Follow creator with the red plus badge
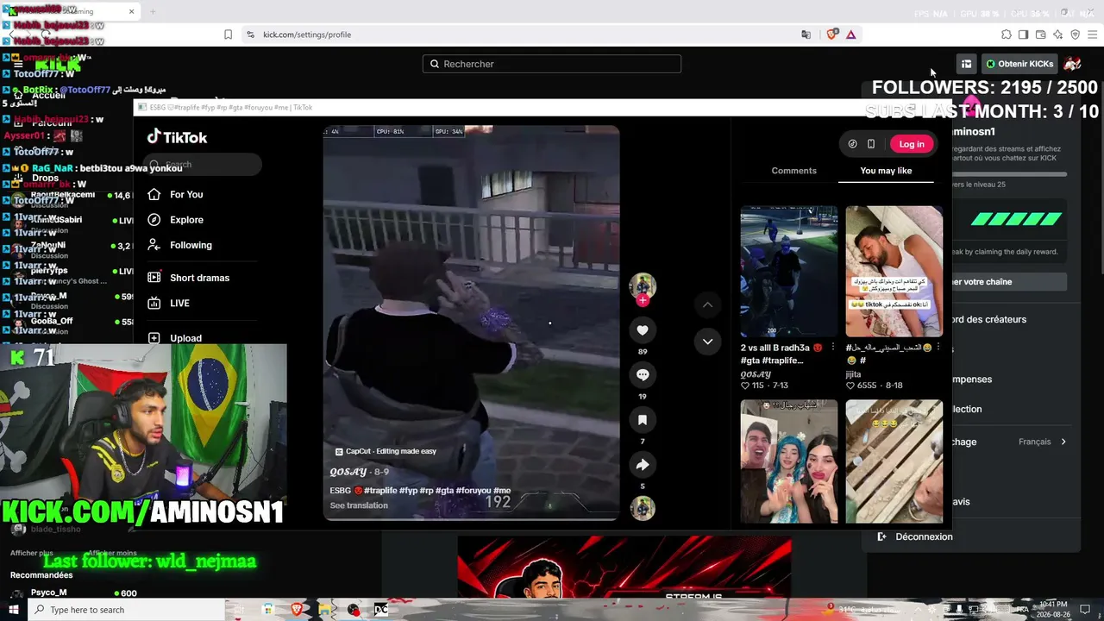The width and height of the screenshot is (1104, 621). (643, 300)
